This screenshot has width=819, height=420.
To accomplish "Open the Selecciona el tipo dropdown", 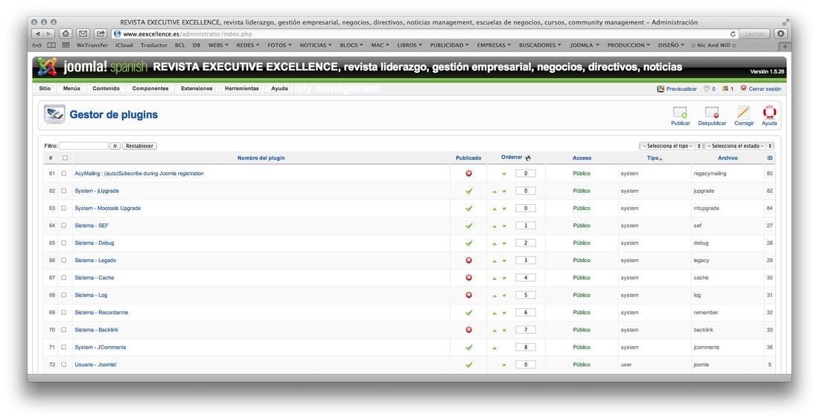I will 671,146.
